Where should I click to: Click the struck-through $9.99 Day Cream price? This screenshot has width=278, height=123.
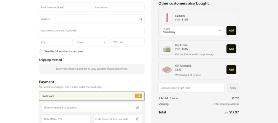point(178,49)
